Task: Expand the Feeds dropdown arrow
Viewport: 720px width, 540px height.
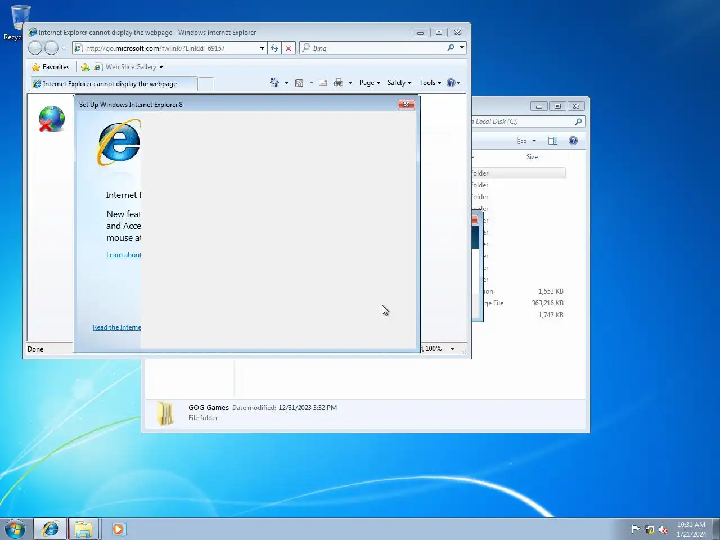Action: point(312,83)
